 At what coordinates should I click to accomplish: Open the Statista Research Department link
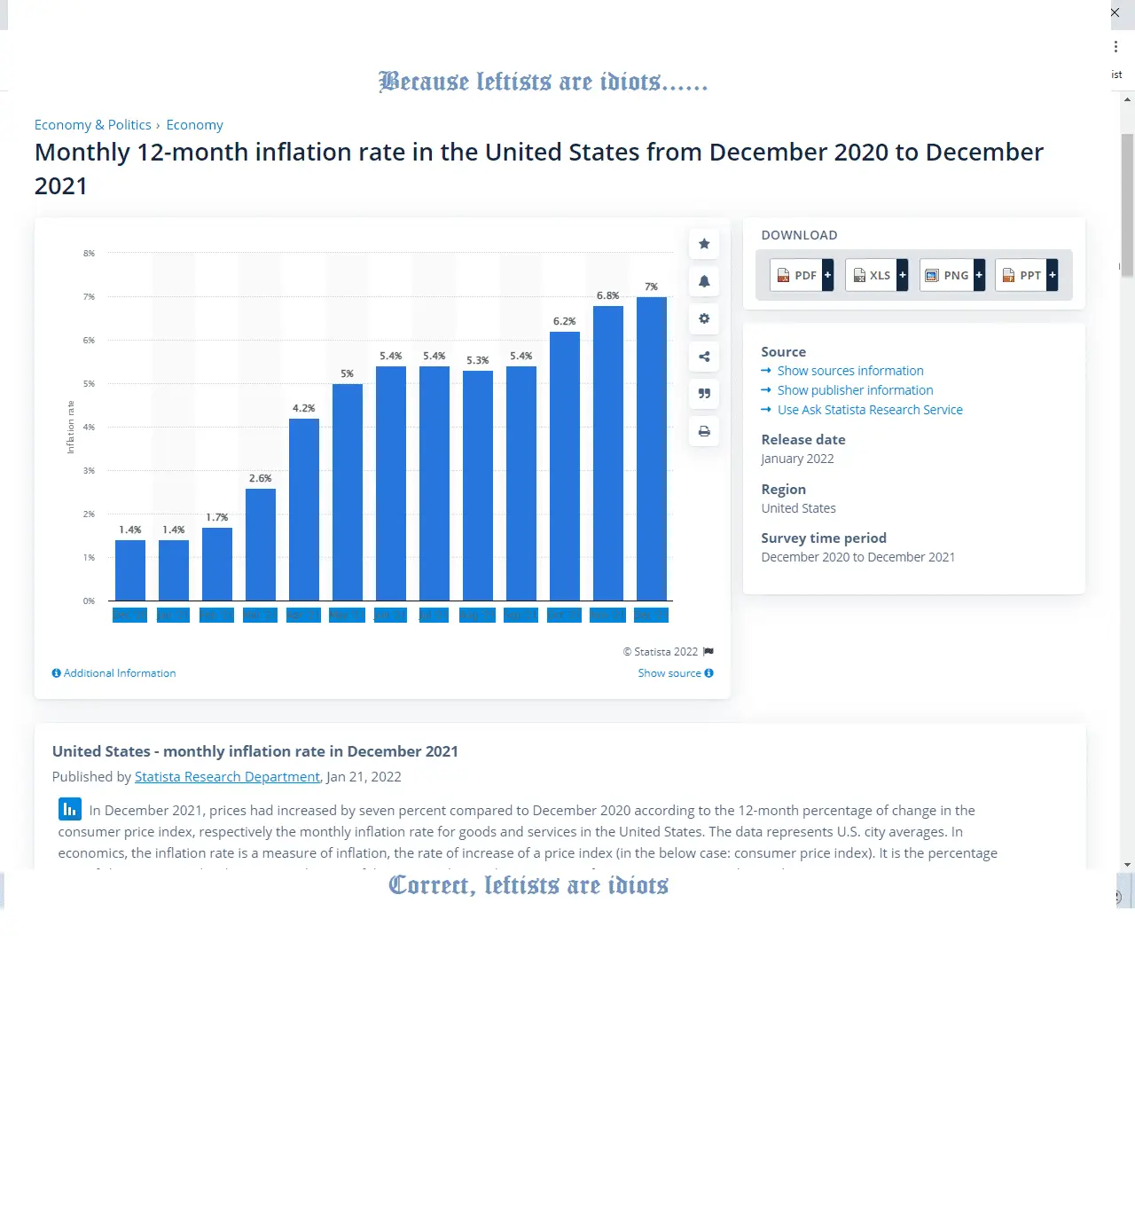[227, 777]
